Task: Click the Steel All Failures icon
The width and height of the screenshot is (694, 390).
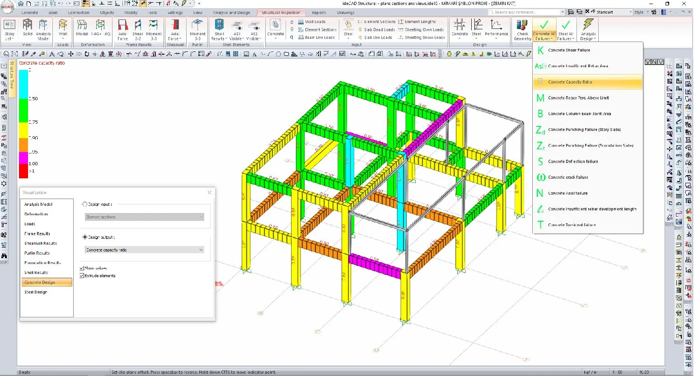Action: (565, 30)
